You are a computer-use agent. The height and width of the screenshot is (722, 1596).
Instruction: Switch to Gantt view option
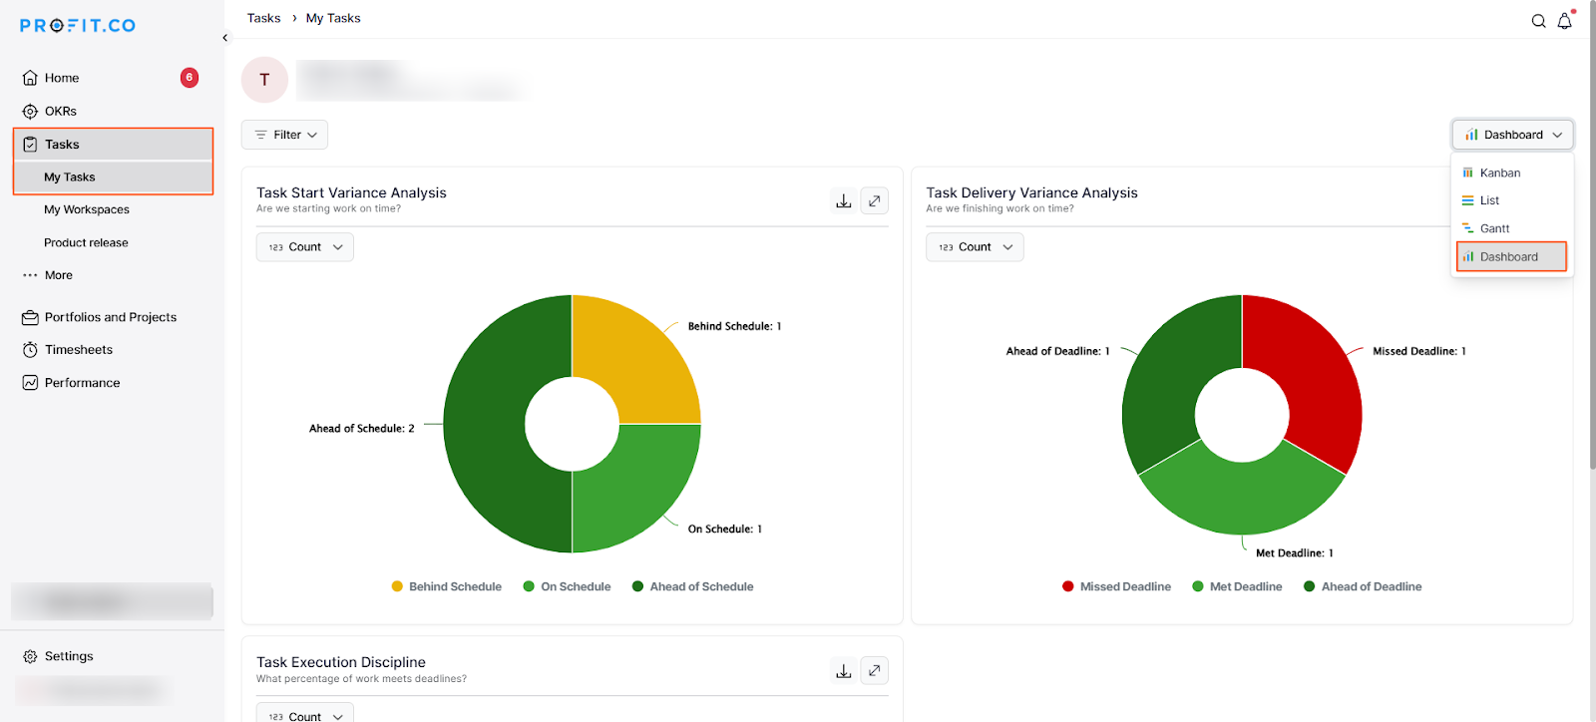click(1494, 228)
